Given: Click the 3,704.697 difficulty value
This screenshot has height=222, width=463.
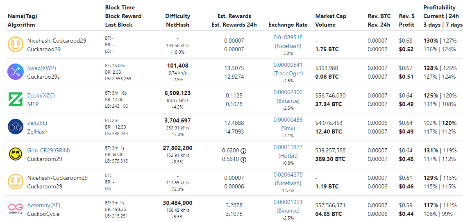Looking at the screenshot, I should tap(177, 120).
